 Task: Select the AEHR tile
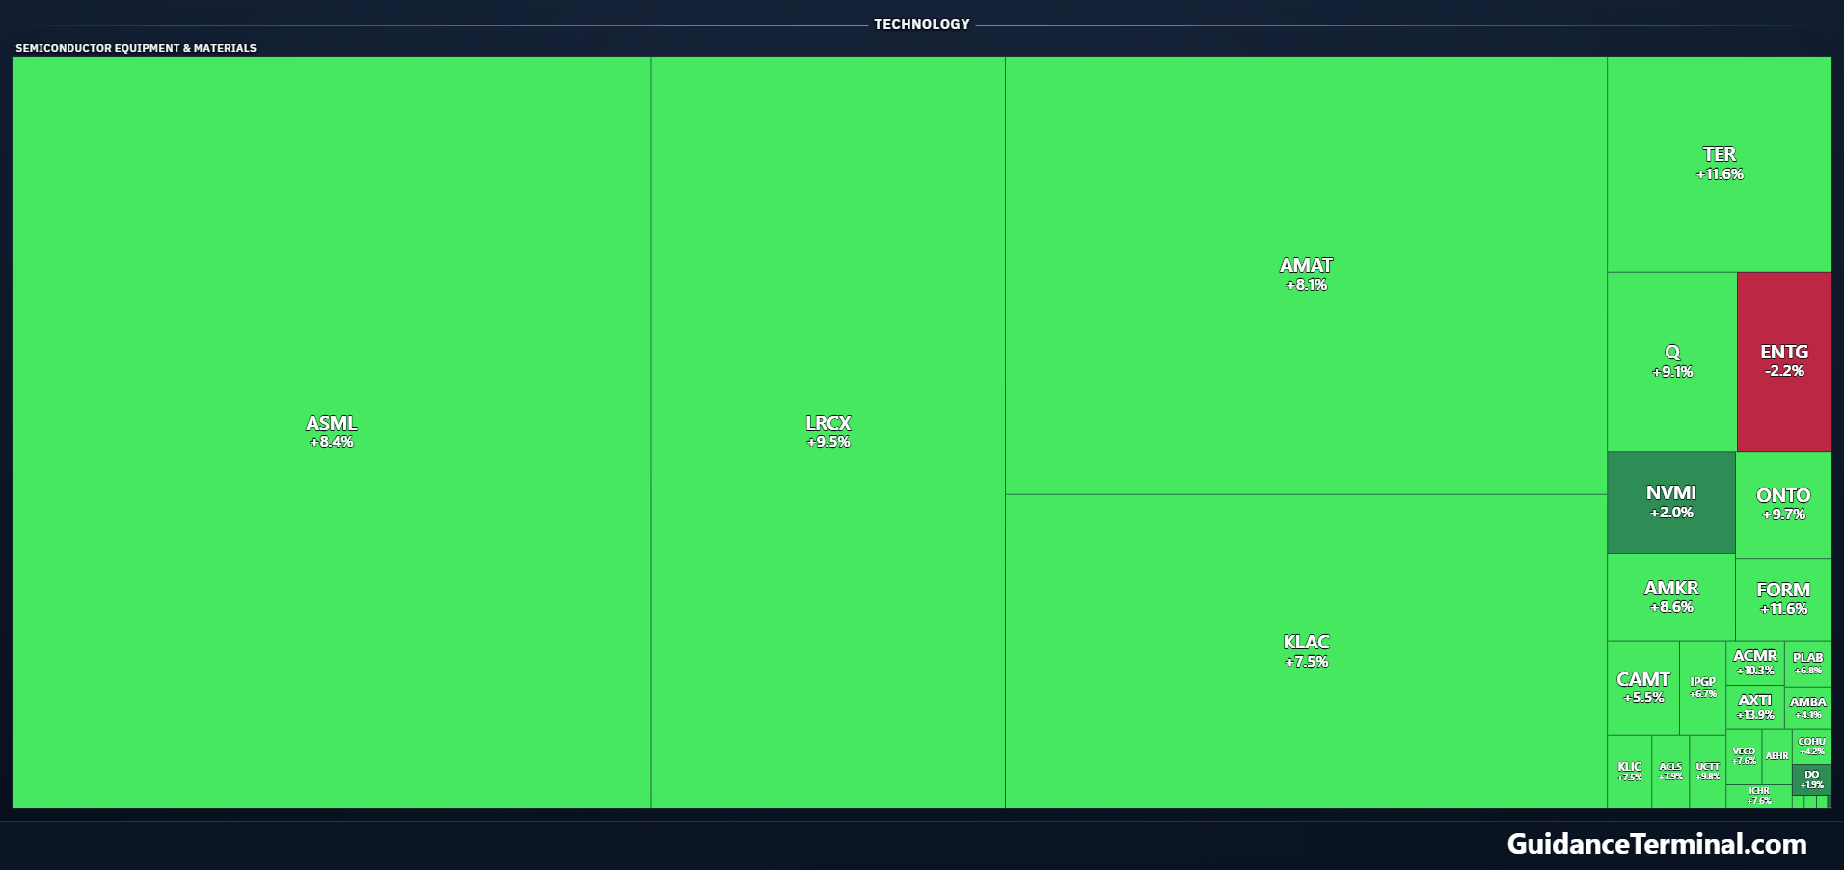pos(1777,756)
